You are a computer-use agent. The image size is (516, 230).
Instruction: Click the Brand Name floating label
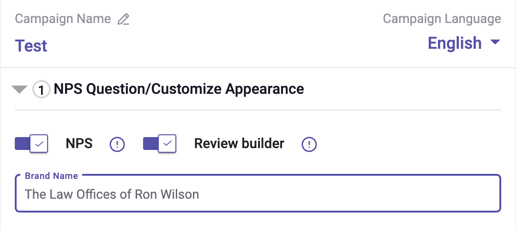click(x=51, y=176)
